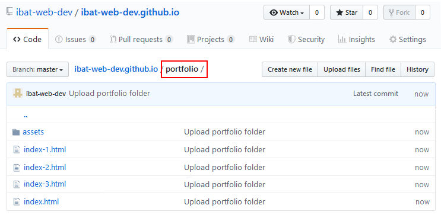Open the index-3.html file
Viewport: 441px width, 218px height.
click(x=45, y=184)
